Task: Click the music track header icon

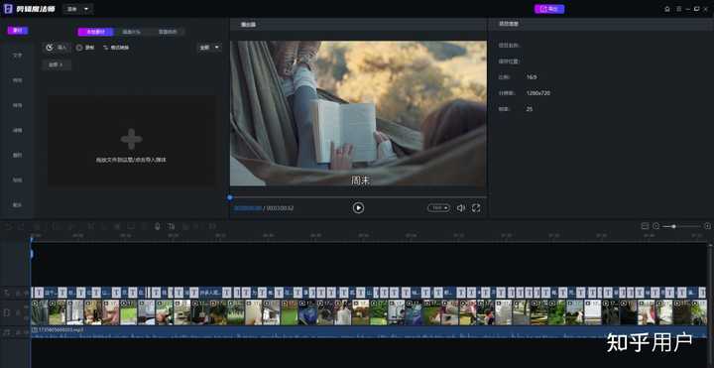Action: click(x=7, y=333)
